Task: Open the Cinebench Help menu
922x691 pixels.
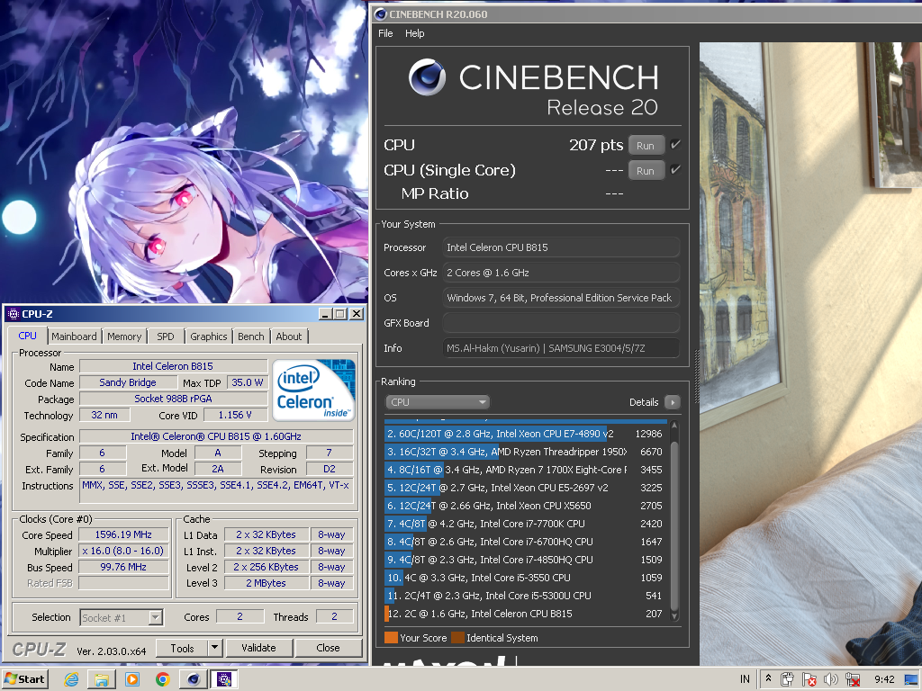Action: coord(414,33)
